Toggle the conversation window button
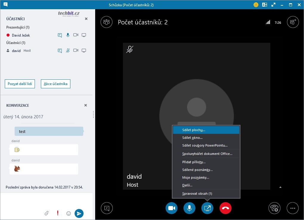 [107, 208]
